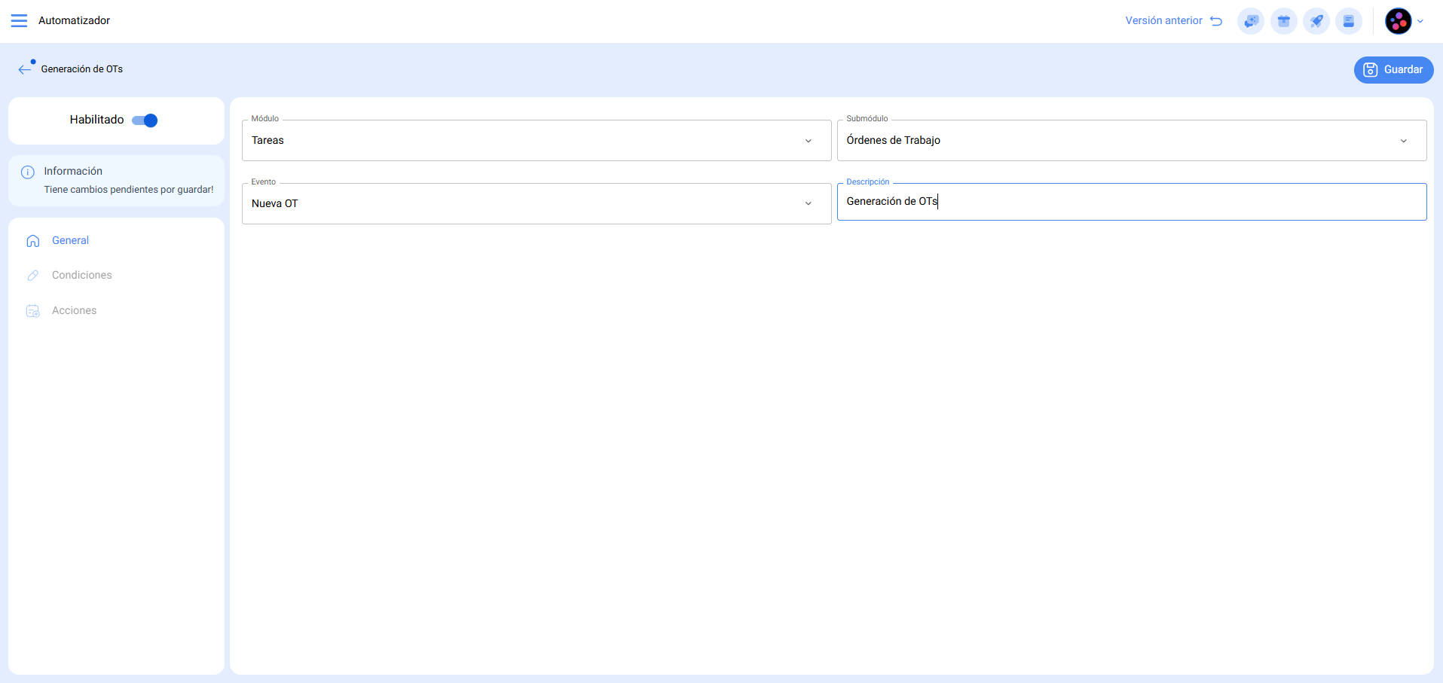Open the Submódulo dropdown
1443x683 pixels.
1403,141
